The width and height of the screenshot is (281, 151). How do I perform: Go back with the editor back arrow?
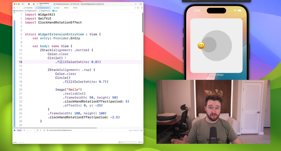pos(17,8)
